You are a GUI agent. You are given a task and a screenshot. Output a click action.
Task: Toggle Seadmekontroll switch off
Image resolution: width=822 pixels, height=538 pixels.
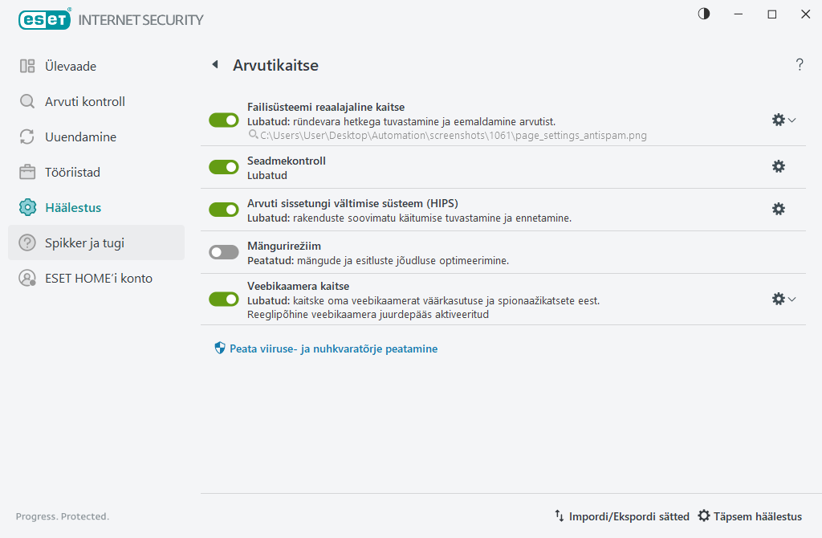pyautogui.click(x=224, y=167)
